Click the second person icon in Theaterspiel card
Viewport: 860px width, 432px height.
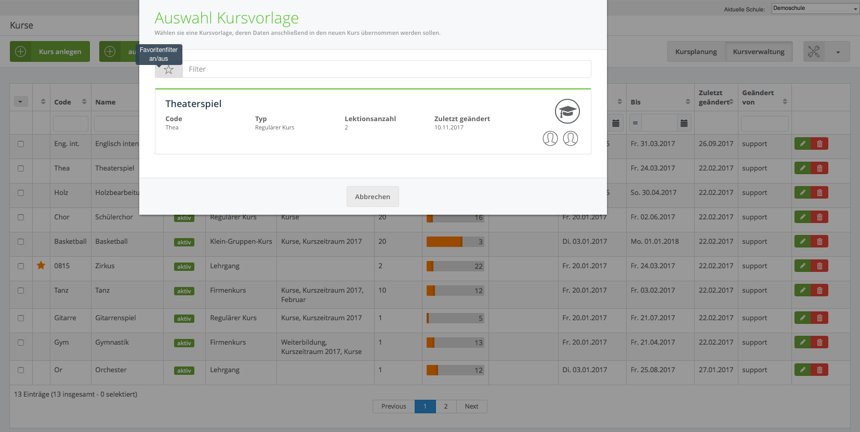(571, 138)
